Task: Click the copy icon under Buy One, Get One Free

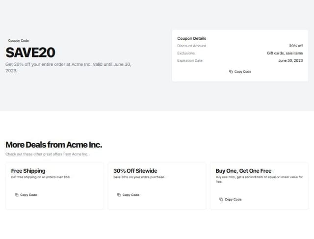Action: coord(221,199)
